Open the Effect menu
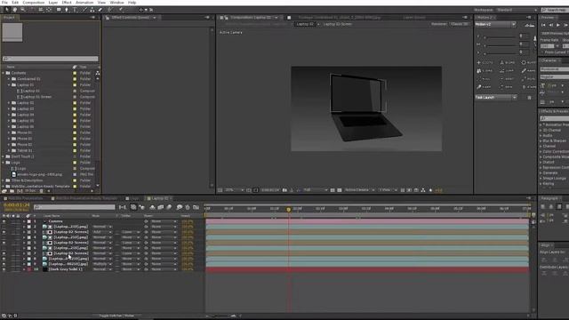This screenshot has width=569, height=320. click(x=67, y=3)
